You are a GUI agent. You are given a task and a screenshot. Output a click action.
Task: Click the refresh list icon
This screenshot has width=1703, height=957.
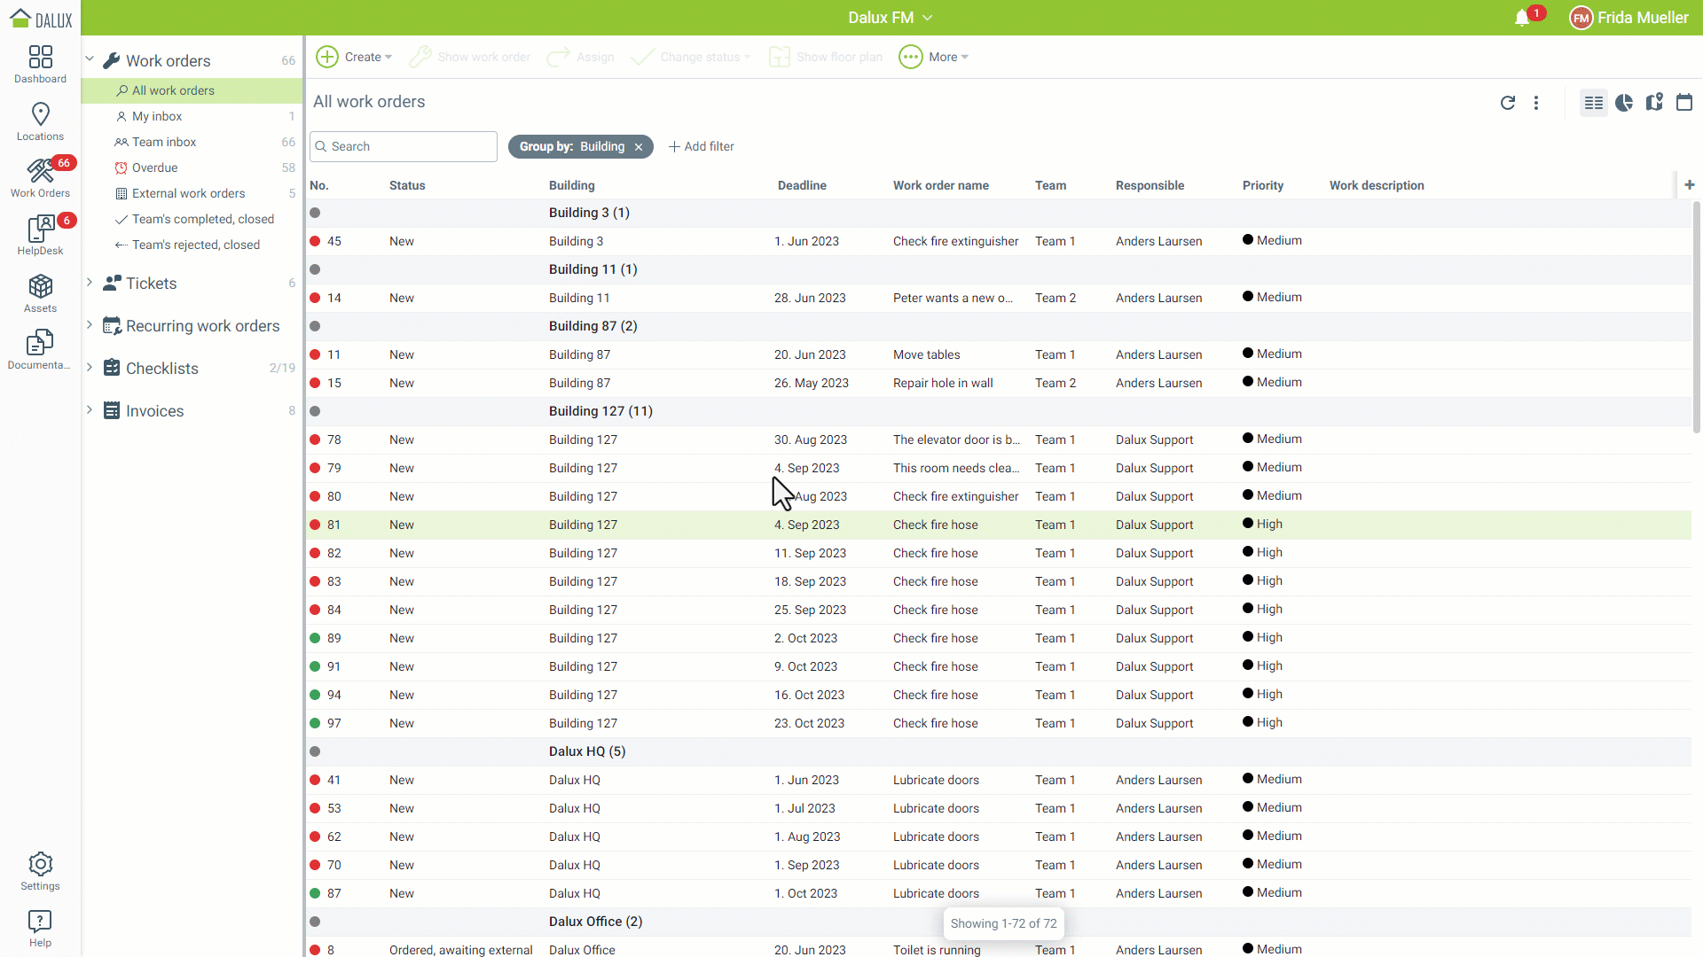click(x=1507, y=103)
